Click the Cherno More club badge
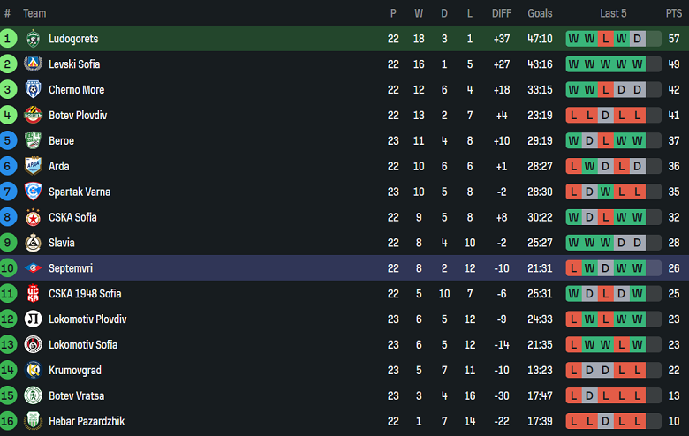Screen dimensions: 689x436 tap(33, 90)
